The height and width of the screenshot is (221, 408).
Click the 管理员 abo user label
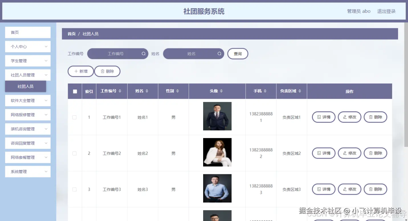[x=359, y=11]
